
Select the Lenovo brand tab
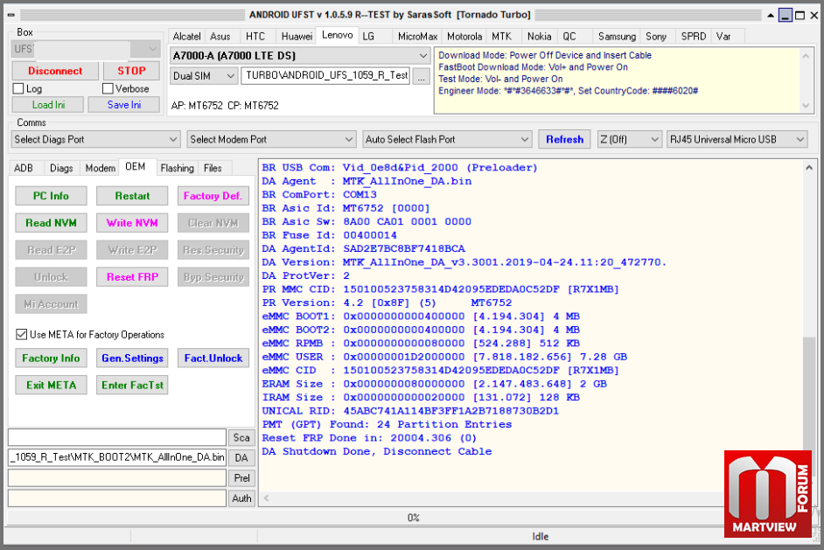point(337,35)
